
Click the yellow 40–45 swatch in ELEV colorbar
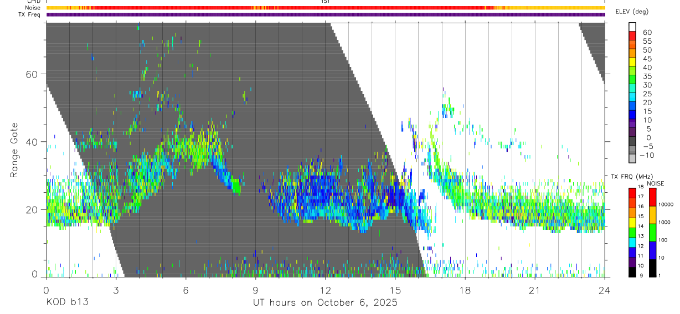click(632, 63)
